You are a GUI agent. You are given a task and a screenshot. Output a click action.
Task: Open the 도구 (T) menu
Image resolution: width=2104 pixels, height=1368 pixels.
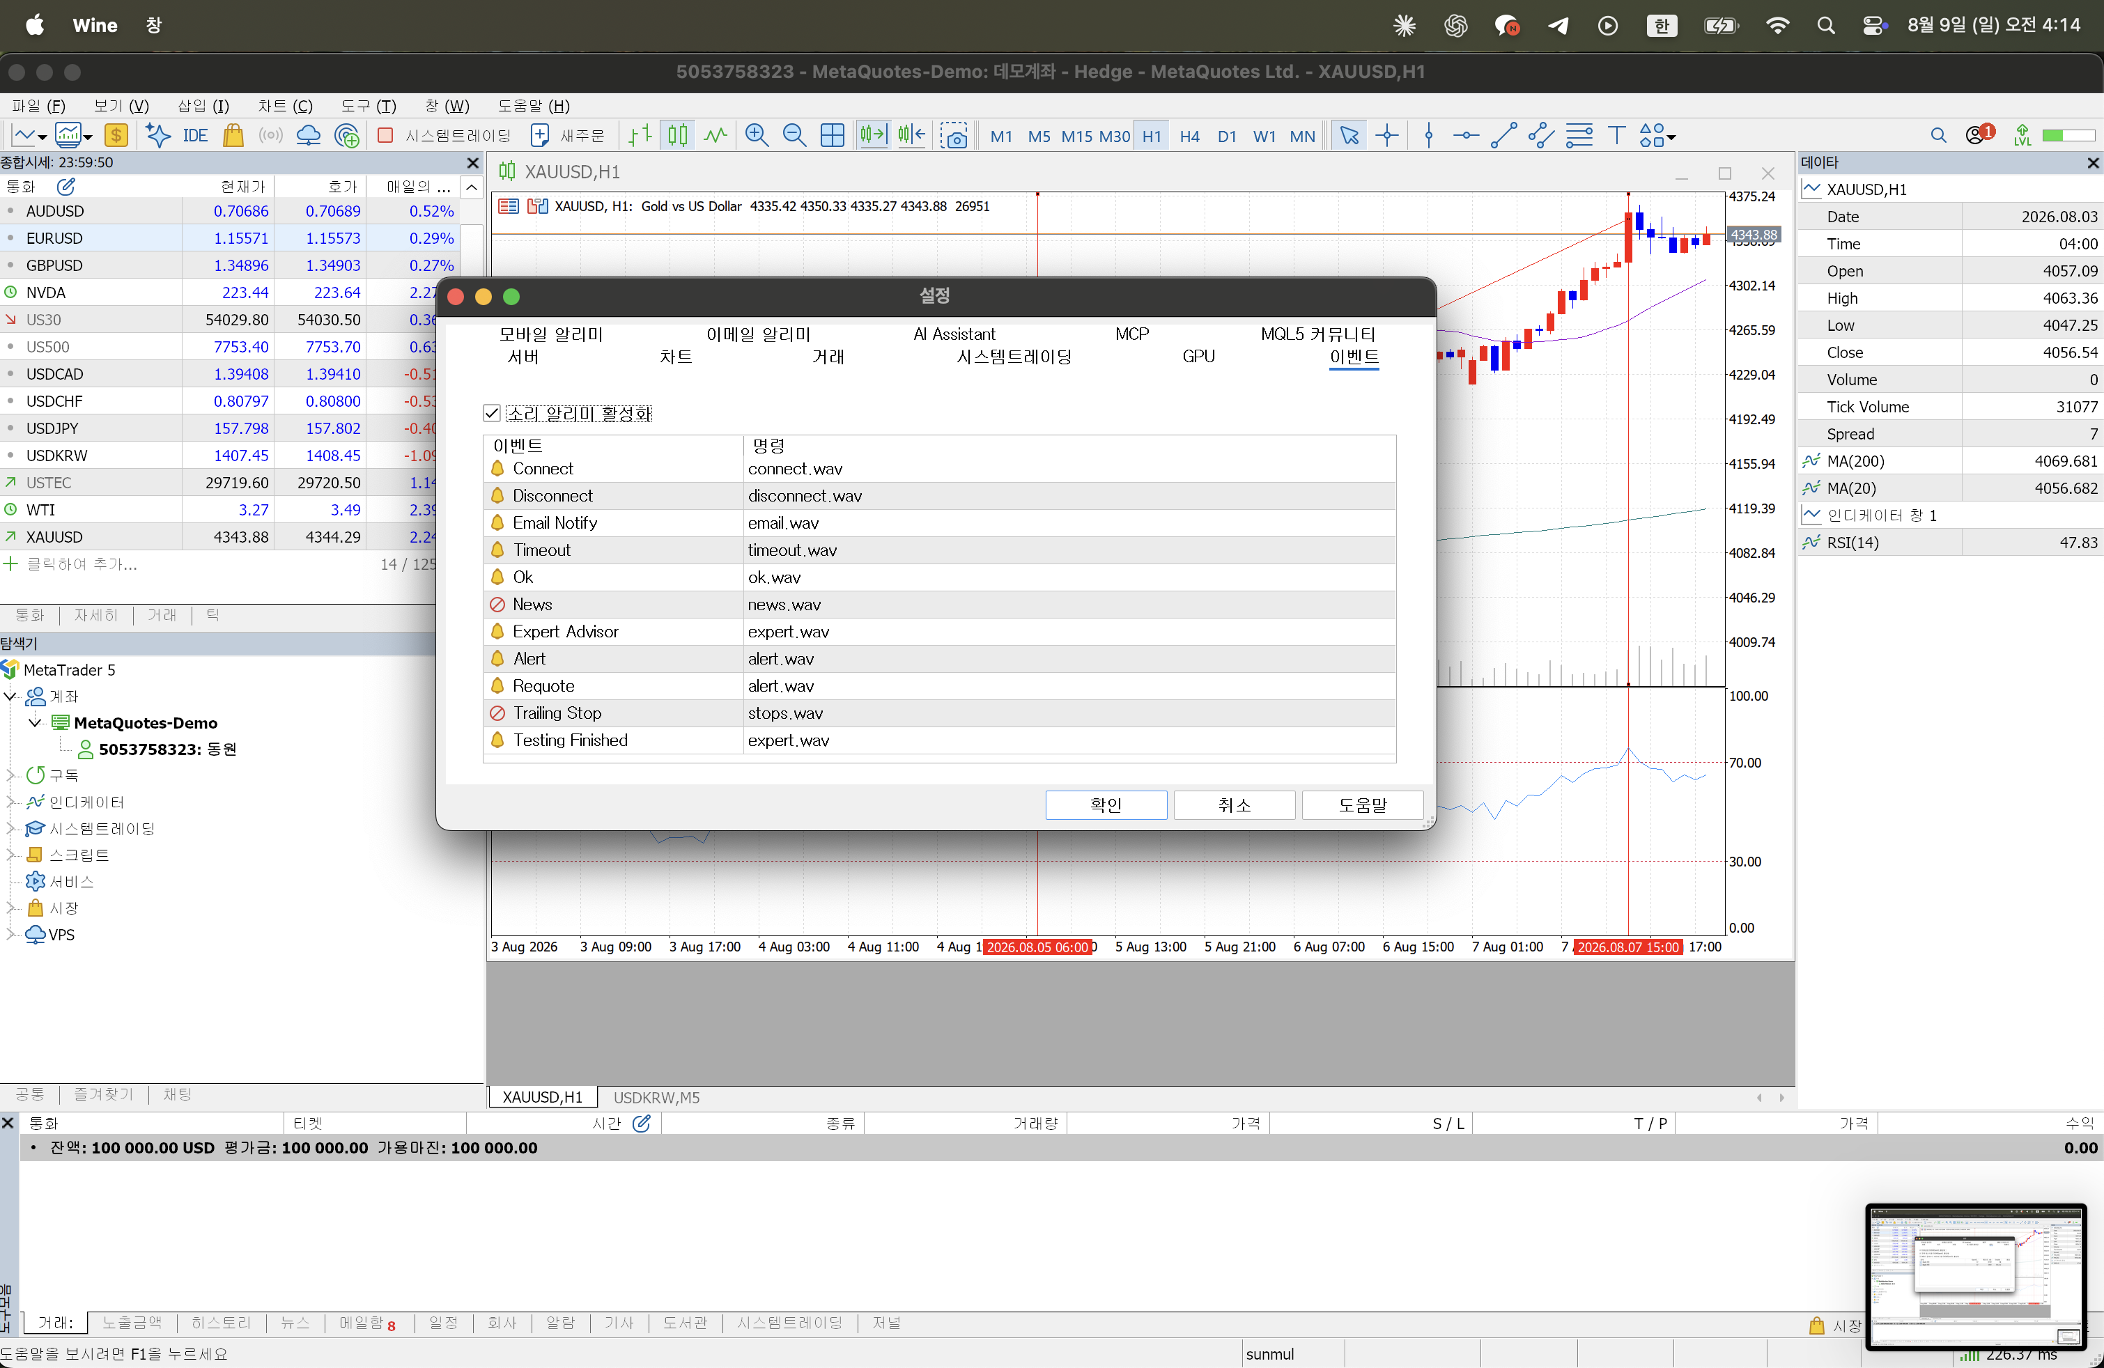[x=369, y=106]
